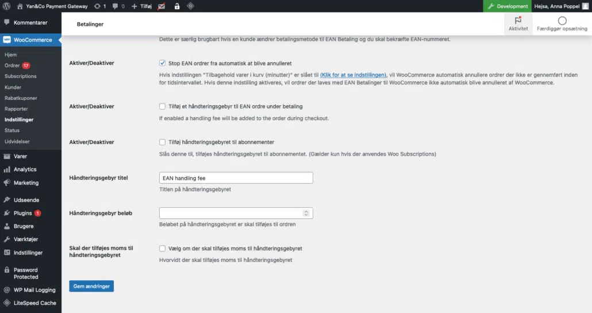The image size is (592, 313).
Task: Click the Værktøjer wrench icon
Action: (7, 239)
